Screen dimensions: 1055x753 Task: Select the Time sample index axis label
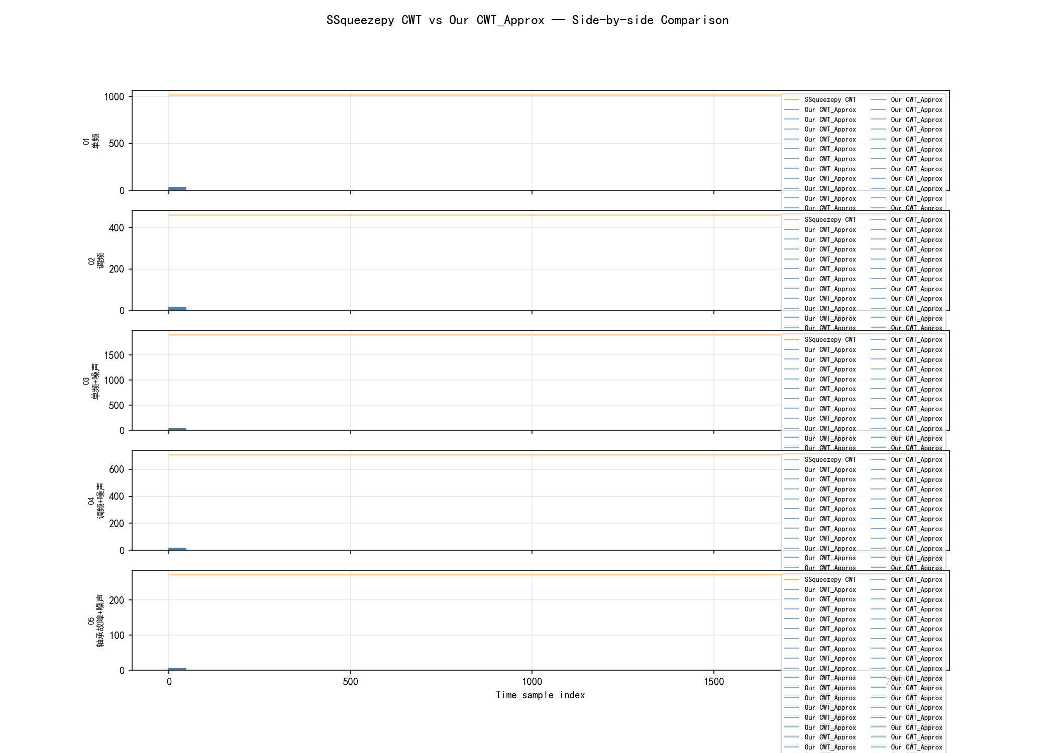click(x=540, y=695)
